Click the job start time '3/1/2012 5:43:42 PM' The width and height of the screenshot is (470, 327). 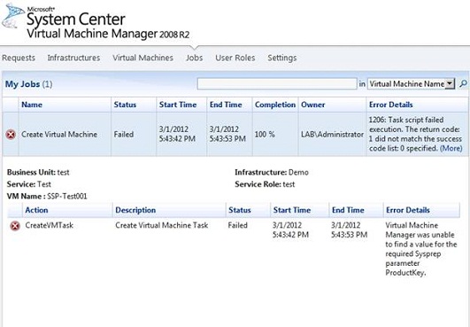177,134
